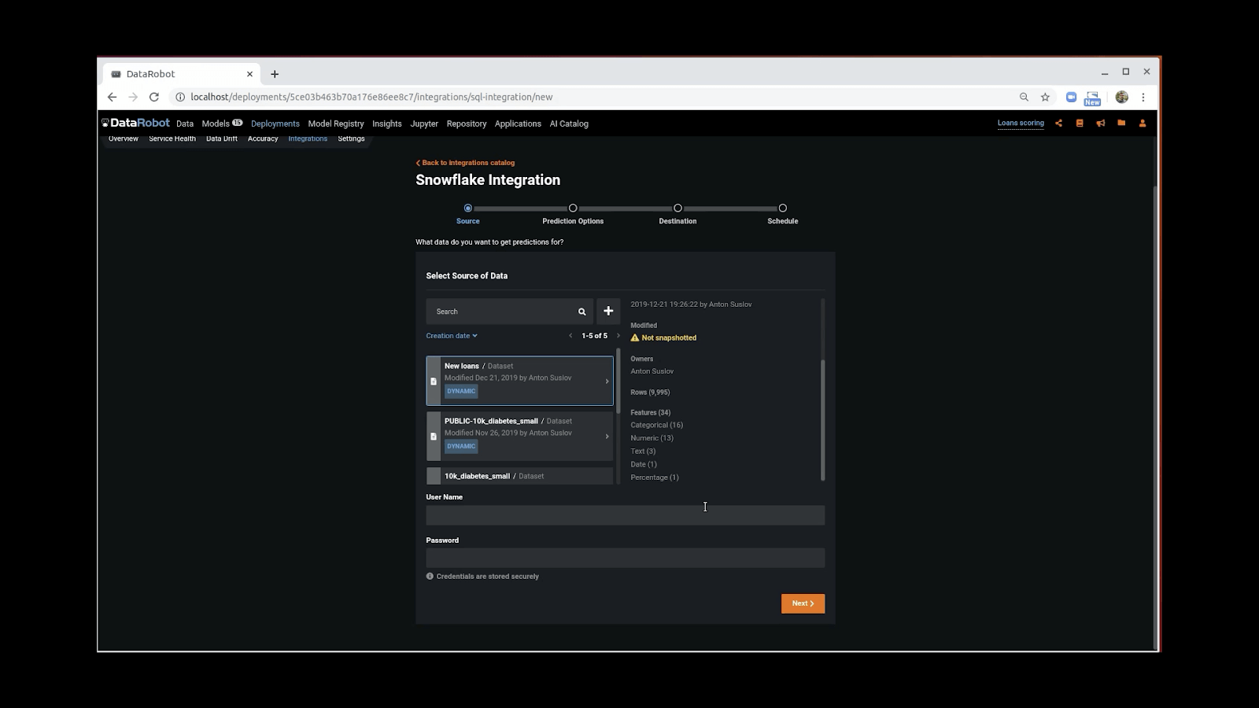Viewport: 1259px width, 708px height.
Task: Open the Deployments menu
Action: pyautogui.click(x=275, y=124)
